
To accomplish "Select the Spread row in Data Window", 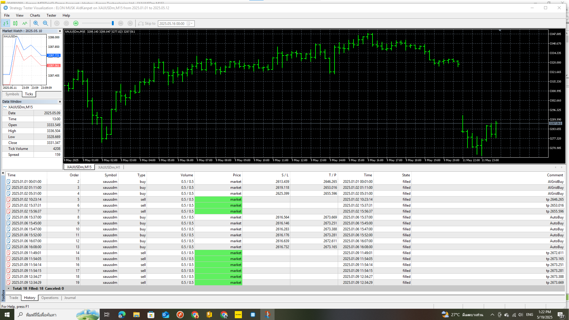I will click(32, 155).
